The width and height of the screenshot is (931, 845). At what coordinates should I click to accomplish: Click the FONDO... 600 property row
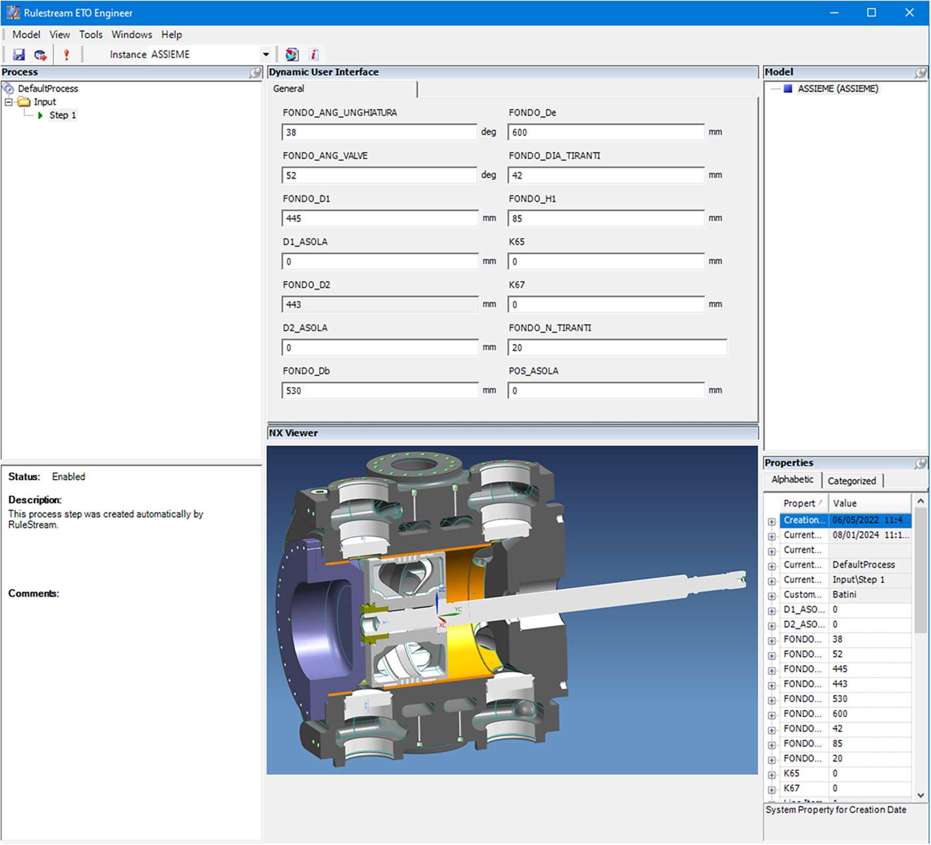click(x=845, y=714)
